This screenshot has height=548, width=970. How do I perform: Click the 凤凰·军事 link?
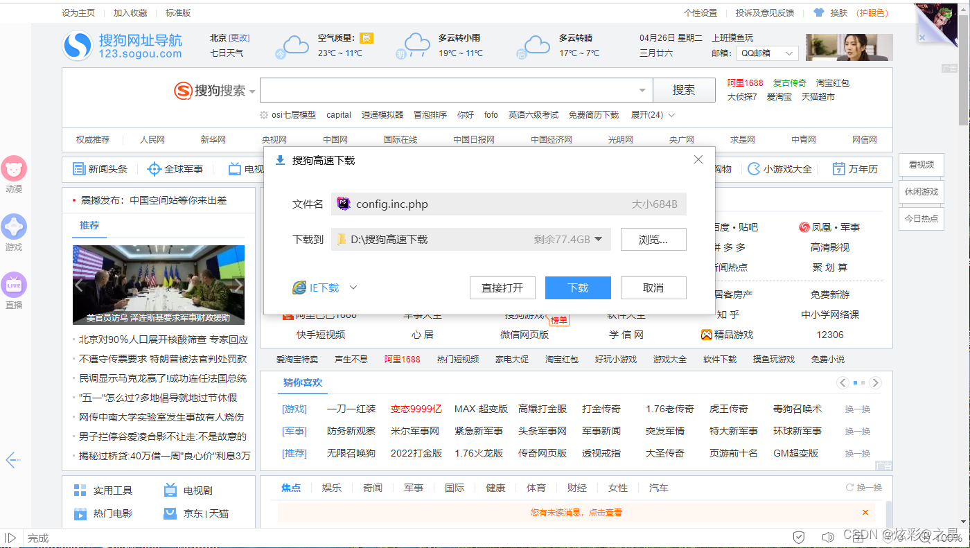(x=829, y=227)
